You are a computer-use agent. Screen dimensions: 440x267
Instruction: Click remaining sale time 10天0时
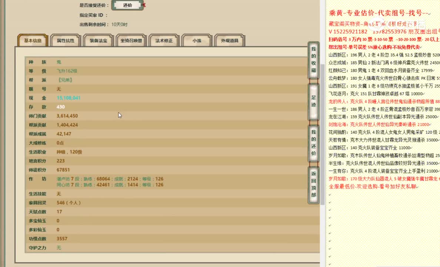[x=119, y=24]
